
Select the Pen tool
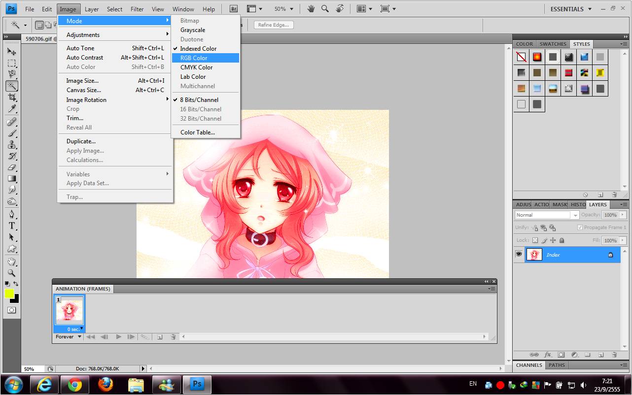(x=12, y=214)
